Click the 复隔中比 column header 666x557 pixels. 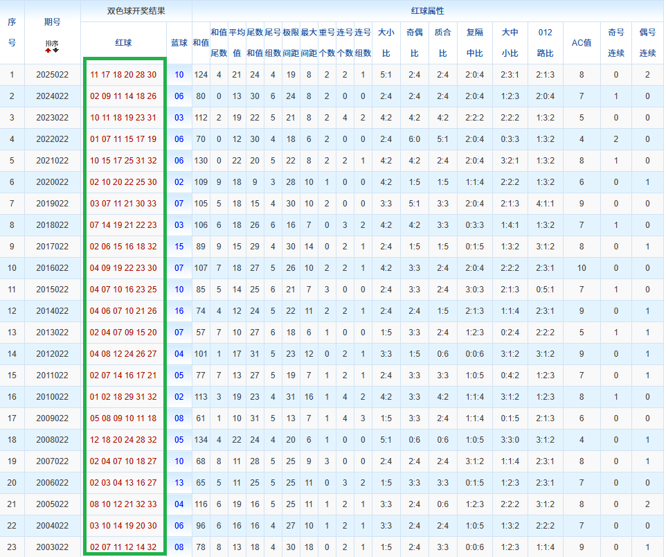click(475, 43)
